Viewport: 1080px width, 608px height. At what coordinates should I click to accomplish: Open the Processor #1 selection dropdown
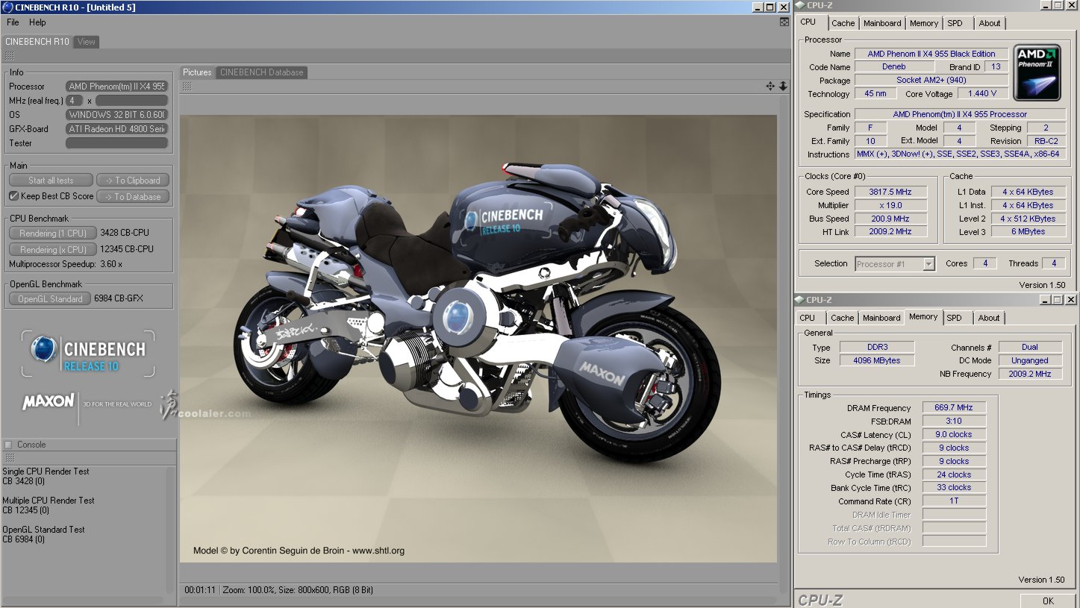(x=895, y=264)
